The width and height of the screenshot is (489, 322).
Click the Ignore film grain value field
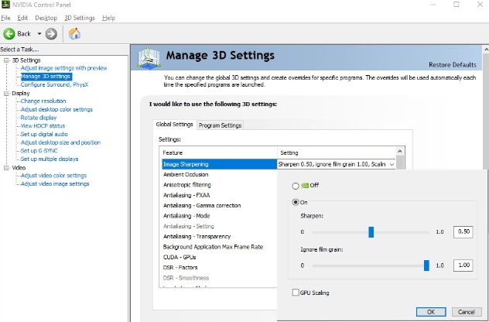click(x=463, y=265)
